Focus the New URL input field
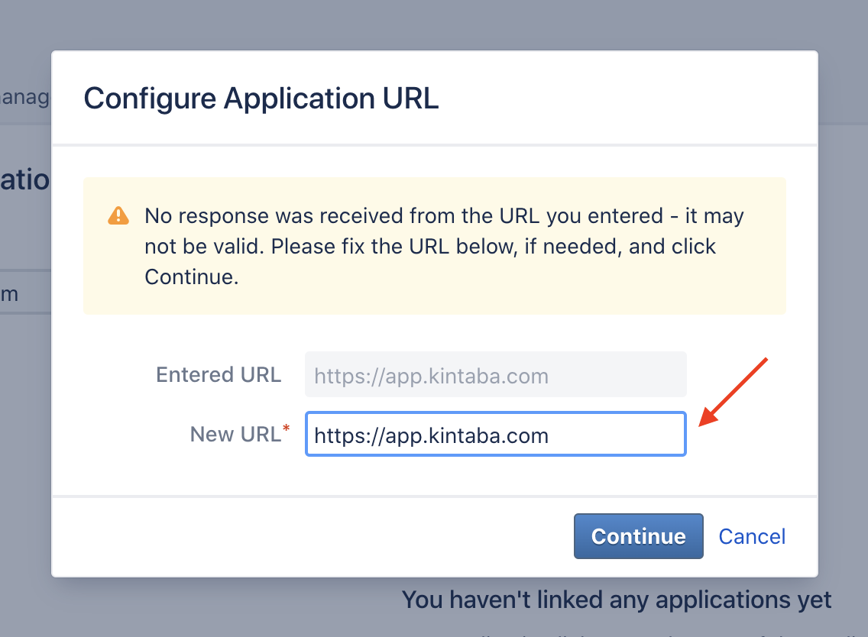Viewport: 868px width, 637px height. [495, 434]
